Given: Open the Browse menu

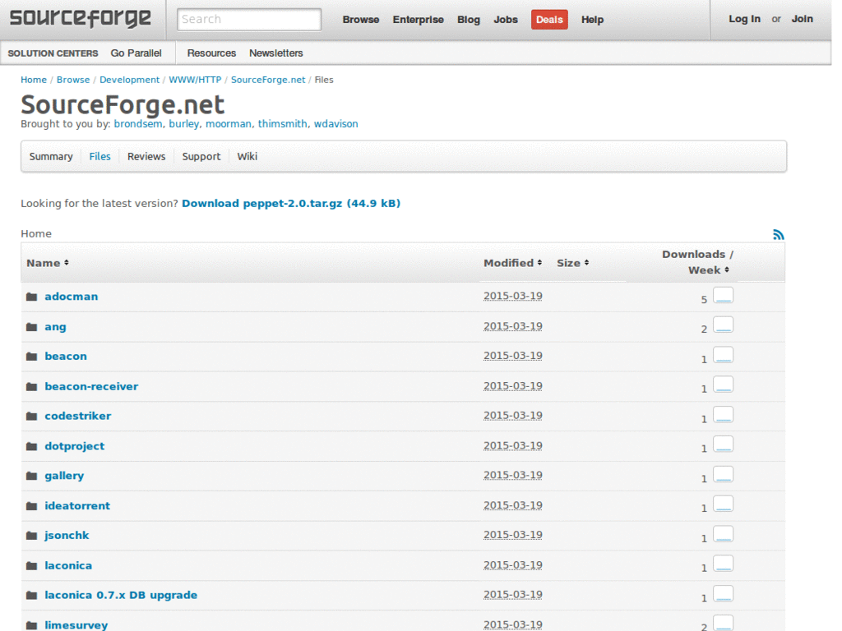Looking at the screenshot, I should (x=361, y=20).
